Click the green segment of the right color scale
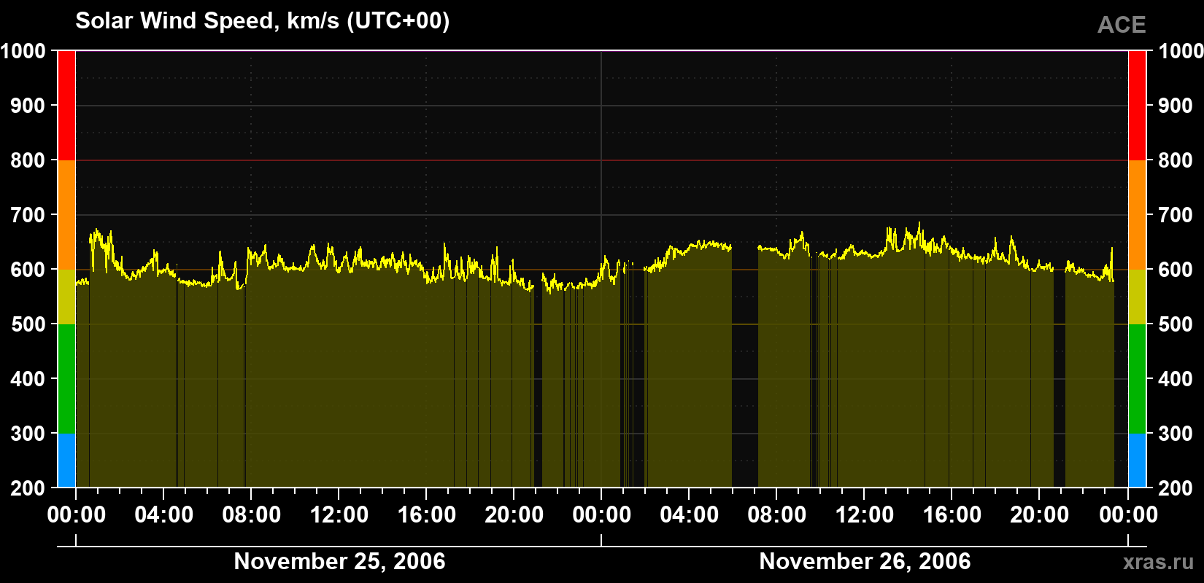1204x583 pixels. [1137, 379]
